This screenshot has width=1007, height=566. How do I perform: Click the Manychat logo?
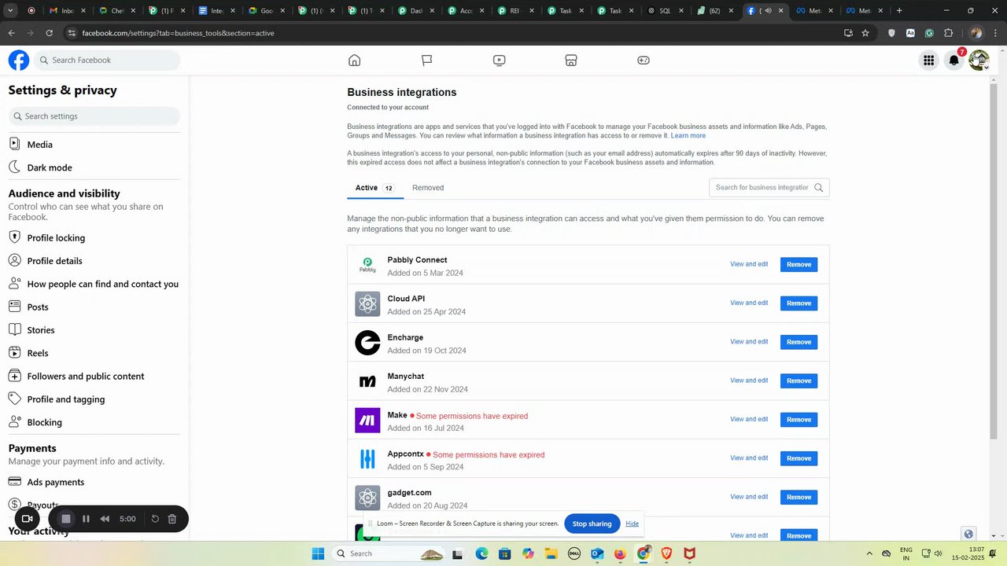[367, 381]
